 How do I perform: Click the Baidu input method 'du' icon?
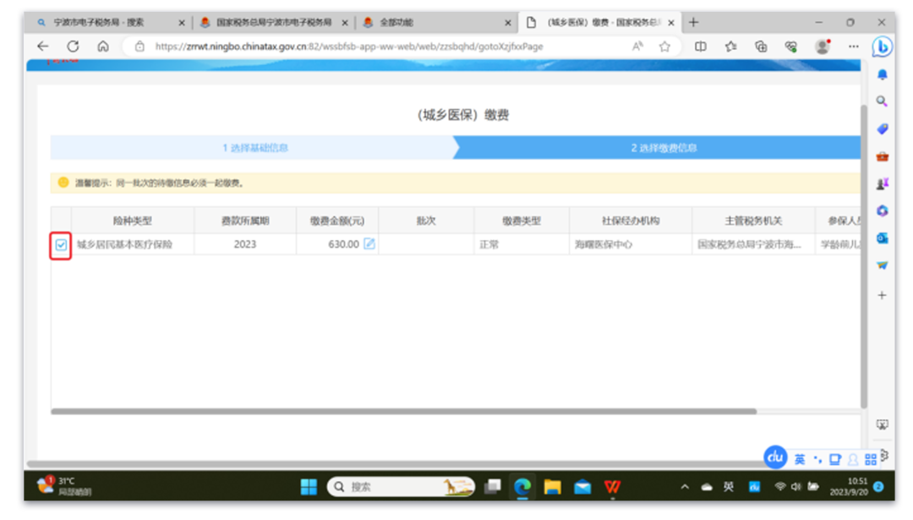[775, 457]
